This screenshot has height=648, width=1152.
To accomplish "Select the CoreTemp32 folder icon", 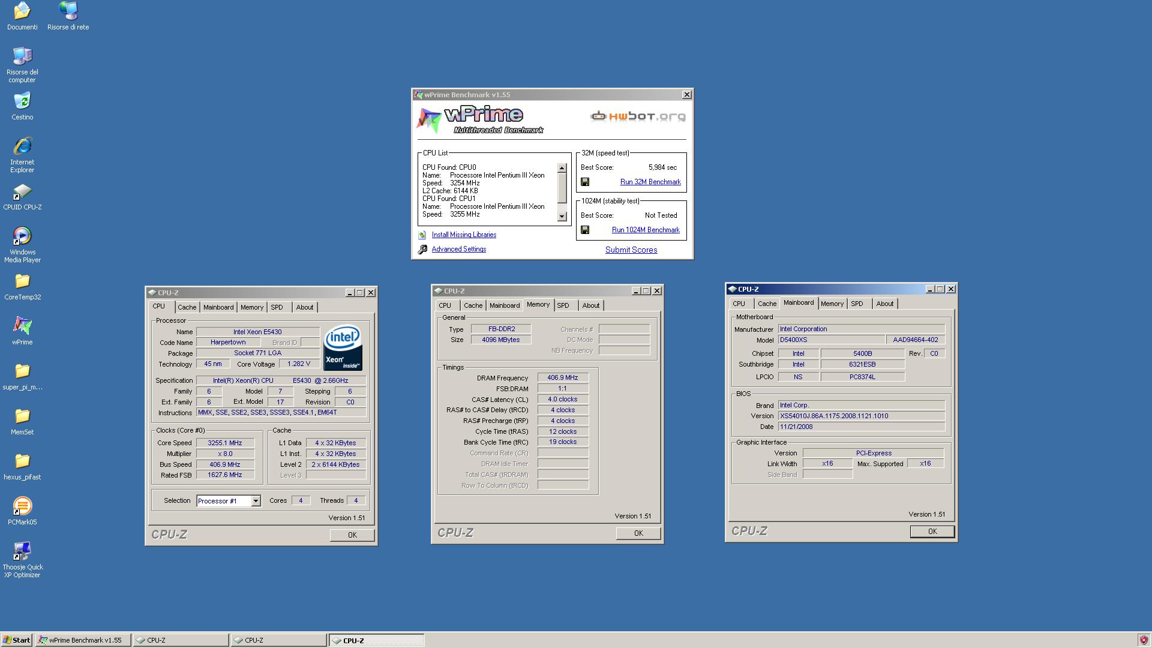I will coord(22,287).
